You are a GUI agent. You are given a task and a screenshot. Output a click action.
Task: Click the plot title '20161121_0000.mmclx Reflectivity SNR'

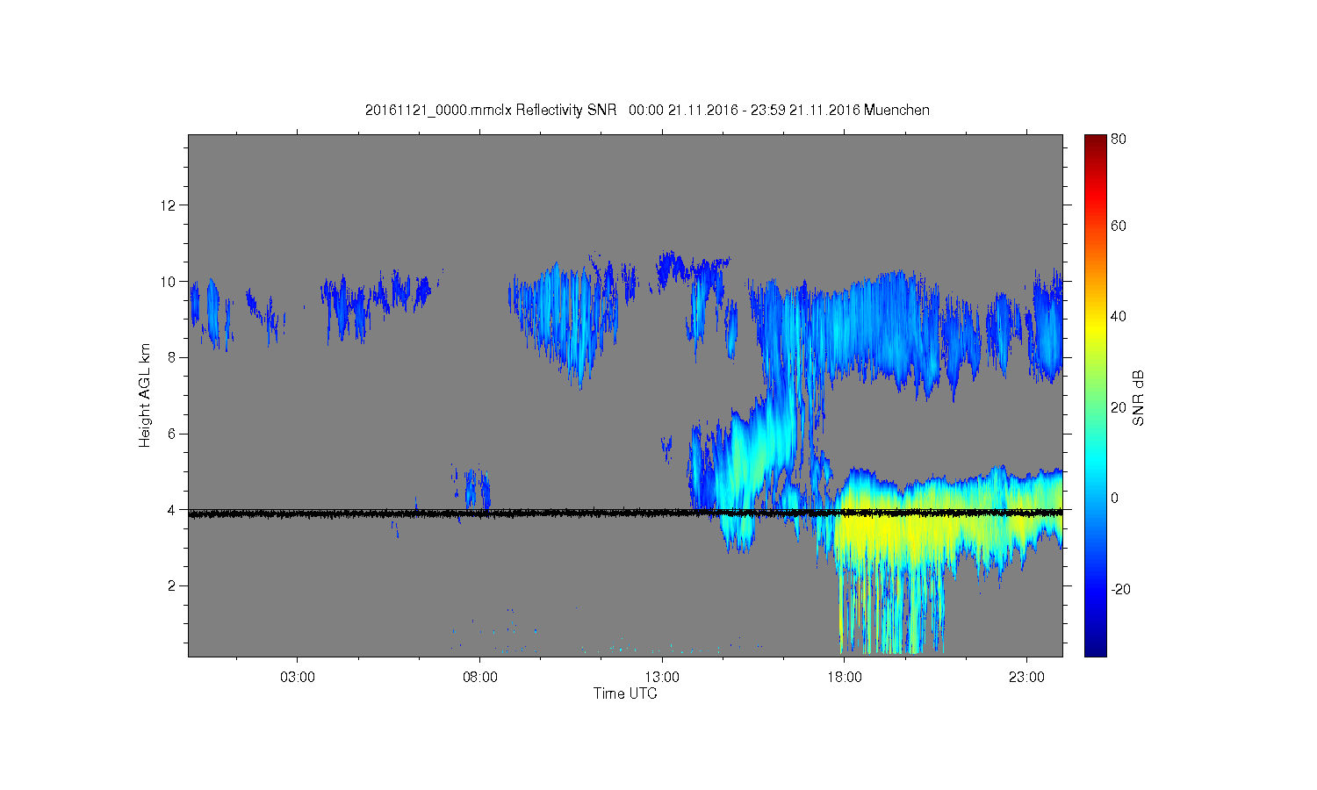pyautogui.click(x=492, y=111)
